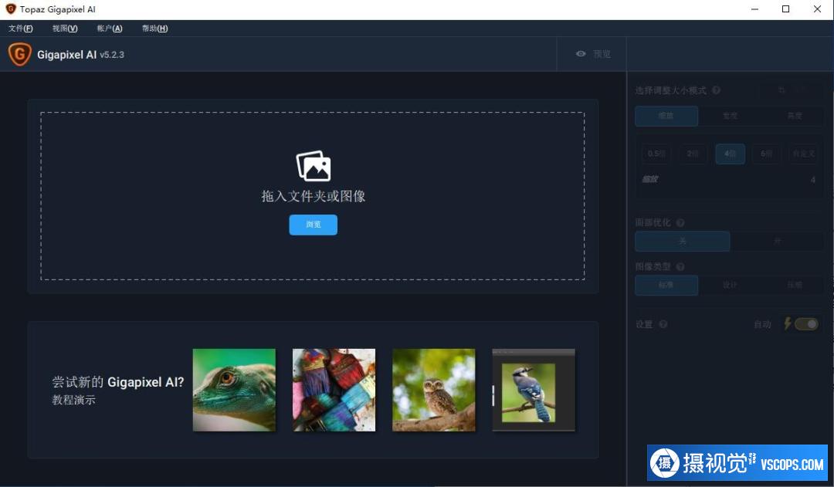The width and height of the screenshot is (834, 487).
Task: Click the help icon beside 选择调整大小模式
Action: click(x=717, y=90)
